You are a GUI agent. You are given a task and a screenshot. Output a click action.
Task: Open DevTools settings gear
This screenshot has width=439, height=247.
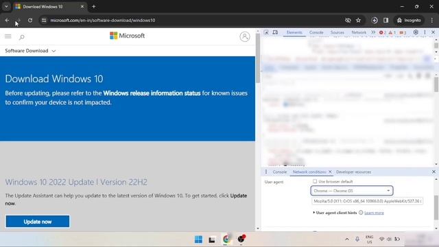coord(416,32)
